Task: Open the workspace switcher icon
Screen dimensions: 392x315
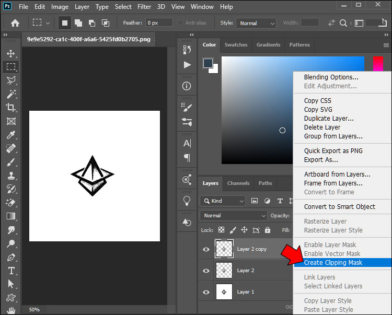Action: 359,23
